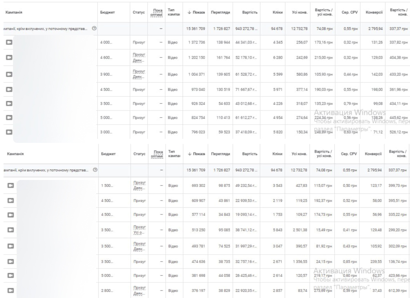Select the Перегляди column header in the lower table
The image size is (410, 298).
220,154
